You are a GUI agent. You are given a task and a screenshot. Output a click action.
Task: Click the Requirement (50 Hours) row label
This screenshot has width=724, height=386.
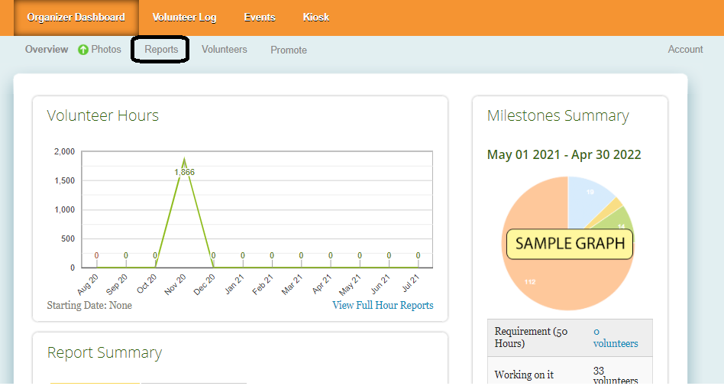point(531,337)
